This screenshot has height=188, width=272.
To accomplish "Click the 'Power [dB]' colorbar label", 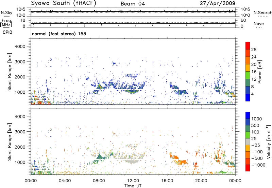I will [259, 72].
